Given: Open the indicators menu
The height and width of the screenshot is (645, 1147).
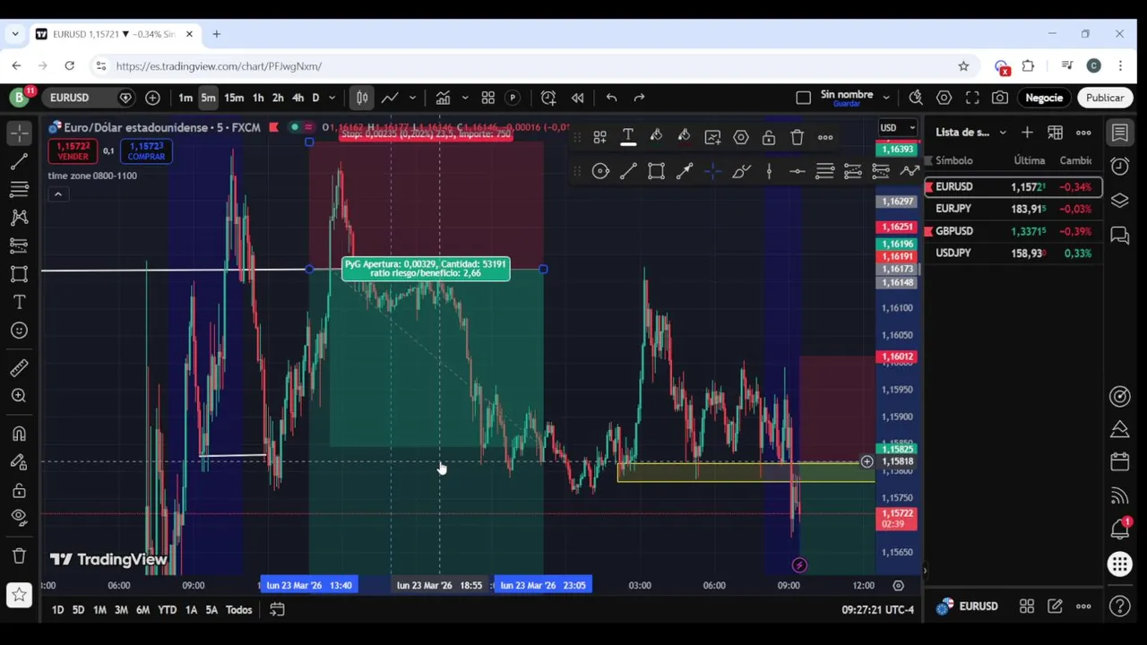Looking at the screenshot, I should pyautogui.click(x=443, y=98).
